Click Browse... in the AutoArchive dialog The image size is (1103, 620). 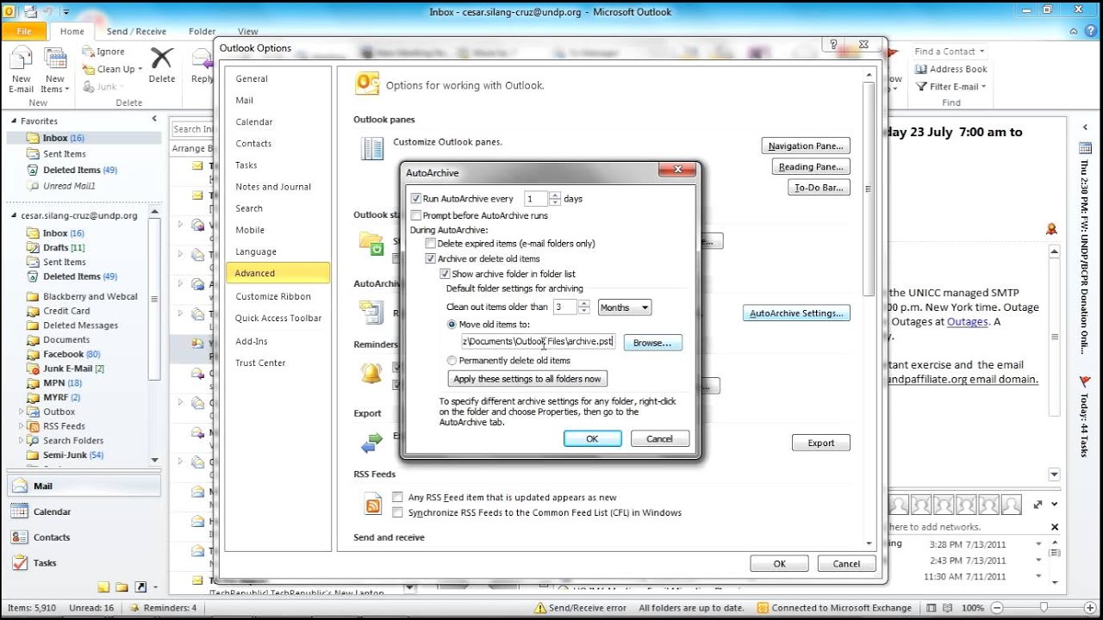click(x=652, y=343)
